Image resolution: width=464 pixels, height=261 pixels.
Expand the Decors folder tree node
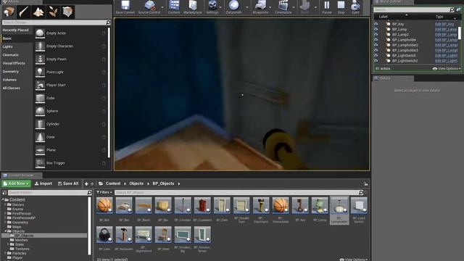(x=5, y=204)
